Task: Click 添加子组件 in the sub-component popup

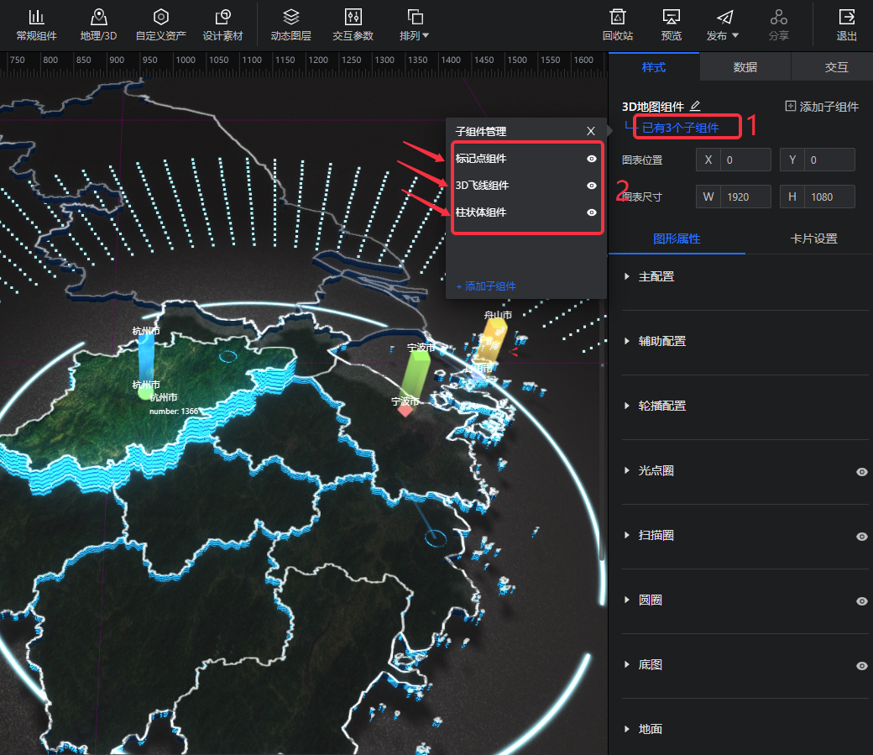Action: click(486, 286)
